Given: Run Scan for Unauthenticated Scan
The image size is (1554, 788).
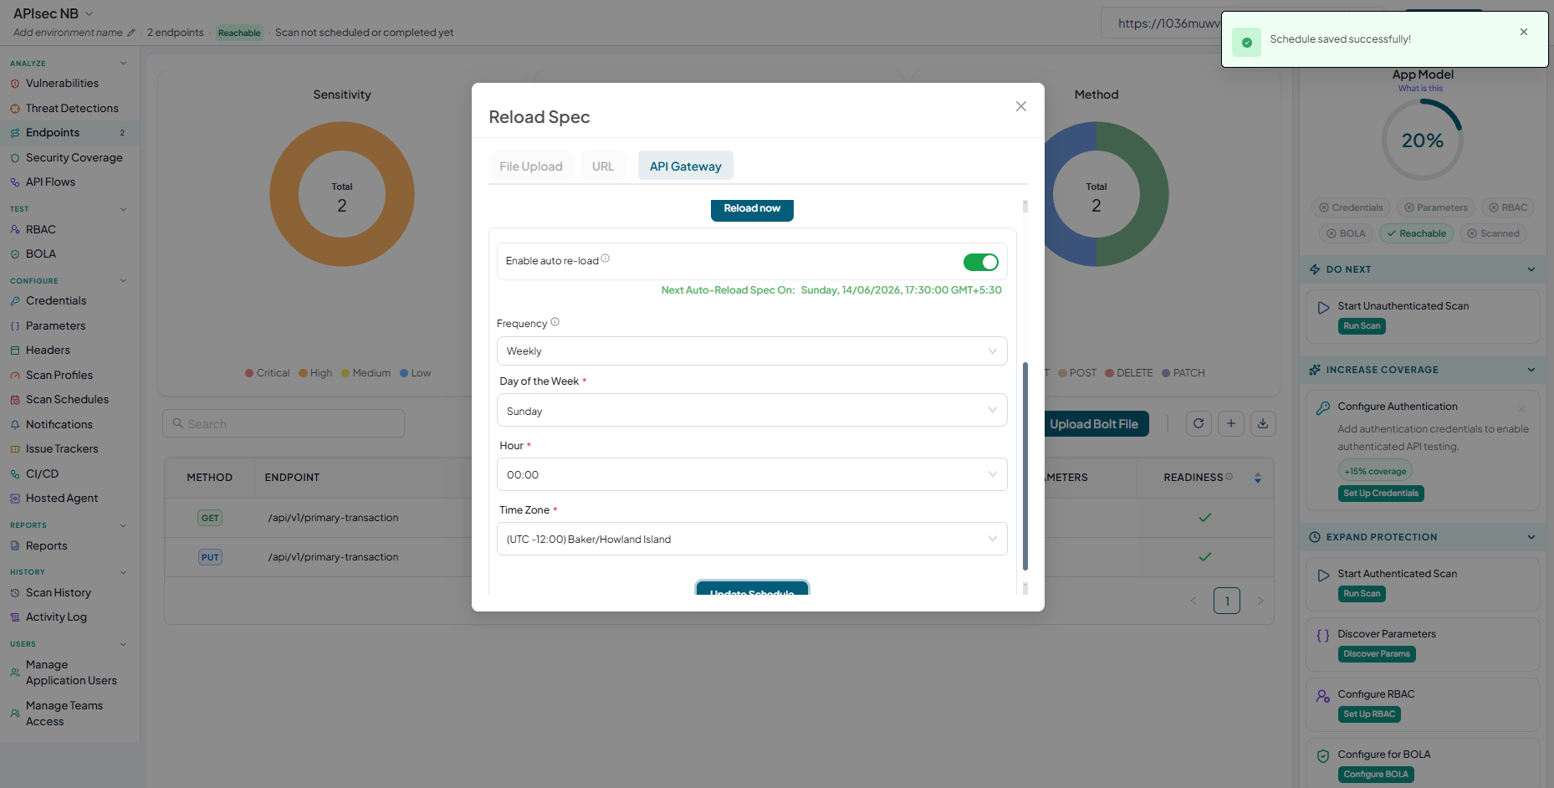Looking at the screenshot, I should pyautogui.click(x=1362, y=326).
